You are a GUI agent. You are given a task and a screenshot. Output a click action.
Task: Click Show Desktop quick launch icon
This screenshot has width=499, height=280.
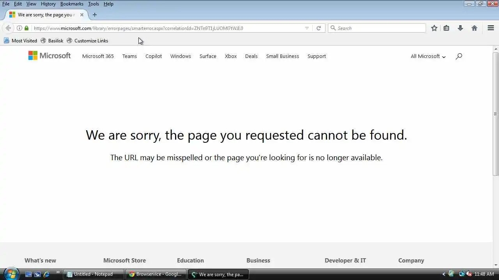28,274
